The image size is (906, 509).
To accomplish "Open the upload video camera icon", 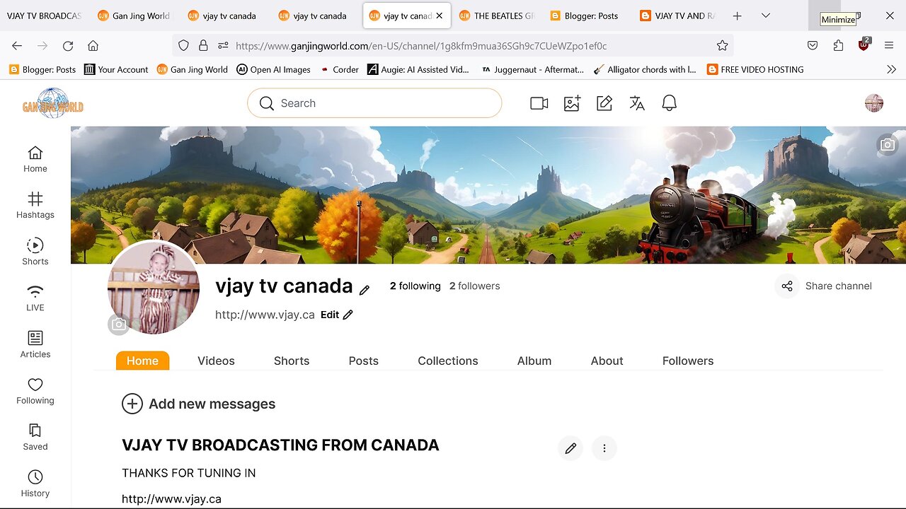I will [x=539, y=103].
